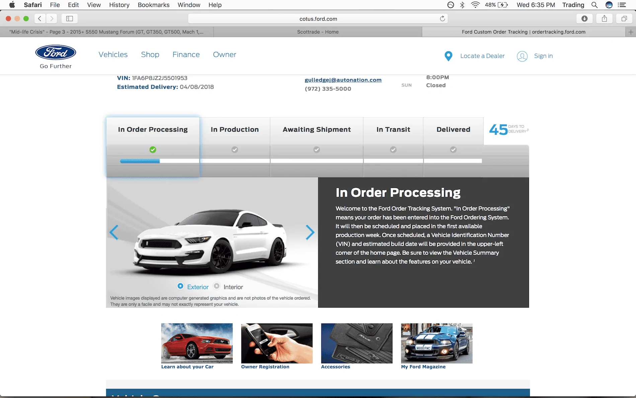
Task: Click the Locate a Dealer map pin icon
Action: click(x=448, y=56)
